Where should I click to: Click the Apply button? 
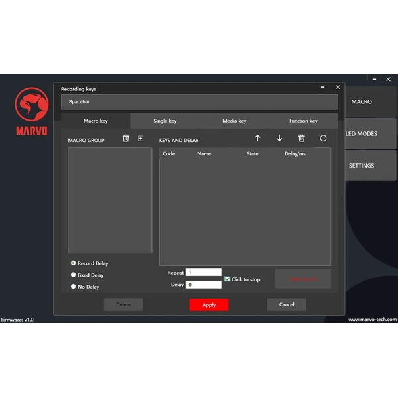(x=209, y=305)
